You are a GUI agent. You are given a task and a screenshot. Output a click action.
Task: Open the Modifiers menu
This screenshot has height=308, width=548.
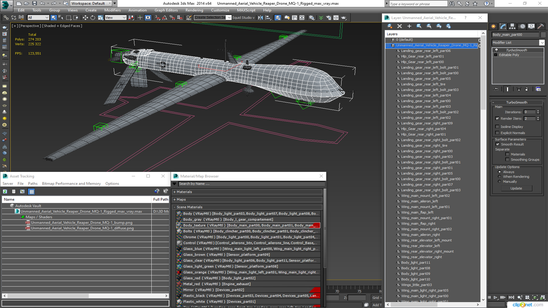point(112,10)
